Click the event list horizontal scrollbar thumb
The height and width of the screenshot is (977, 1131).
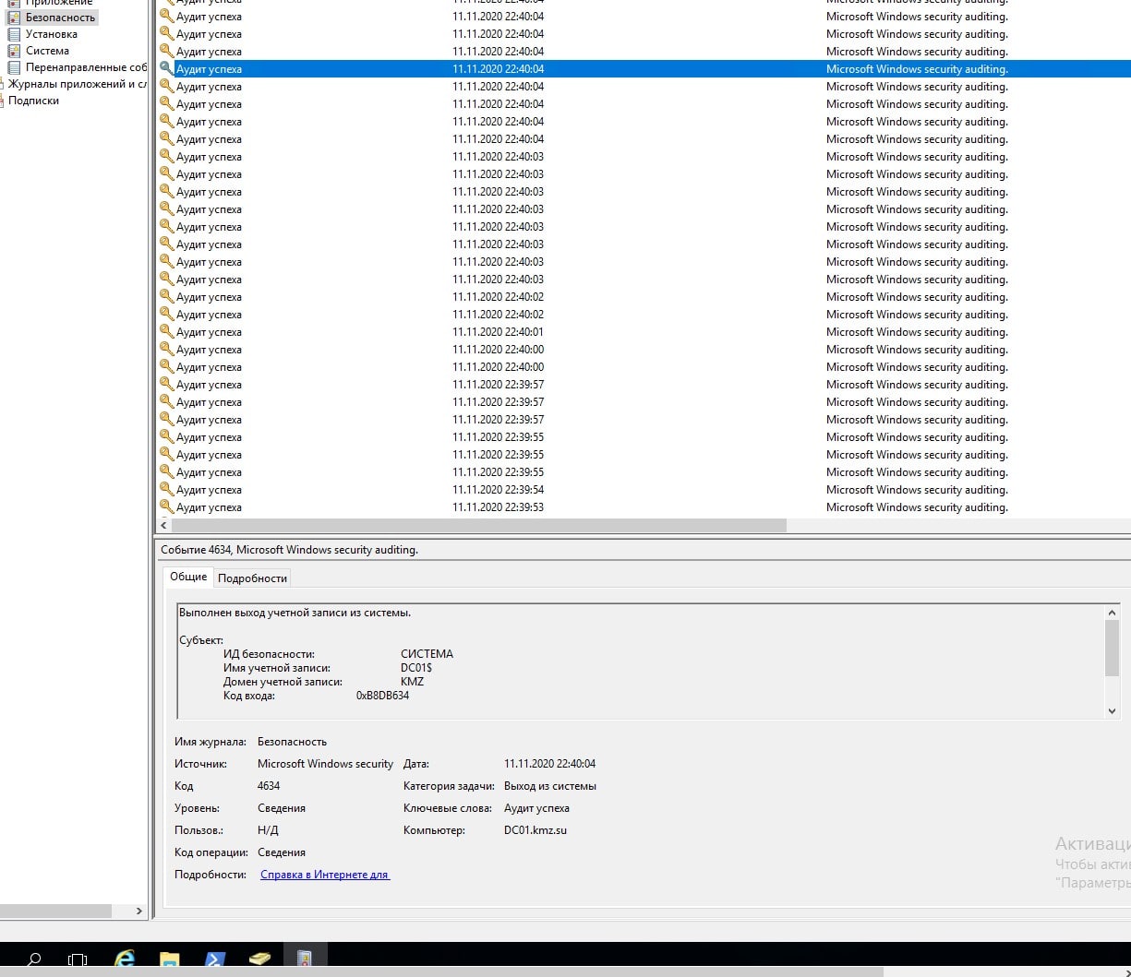click(x=479, y=525)
